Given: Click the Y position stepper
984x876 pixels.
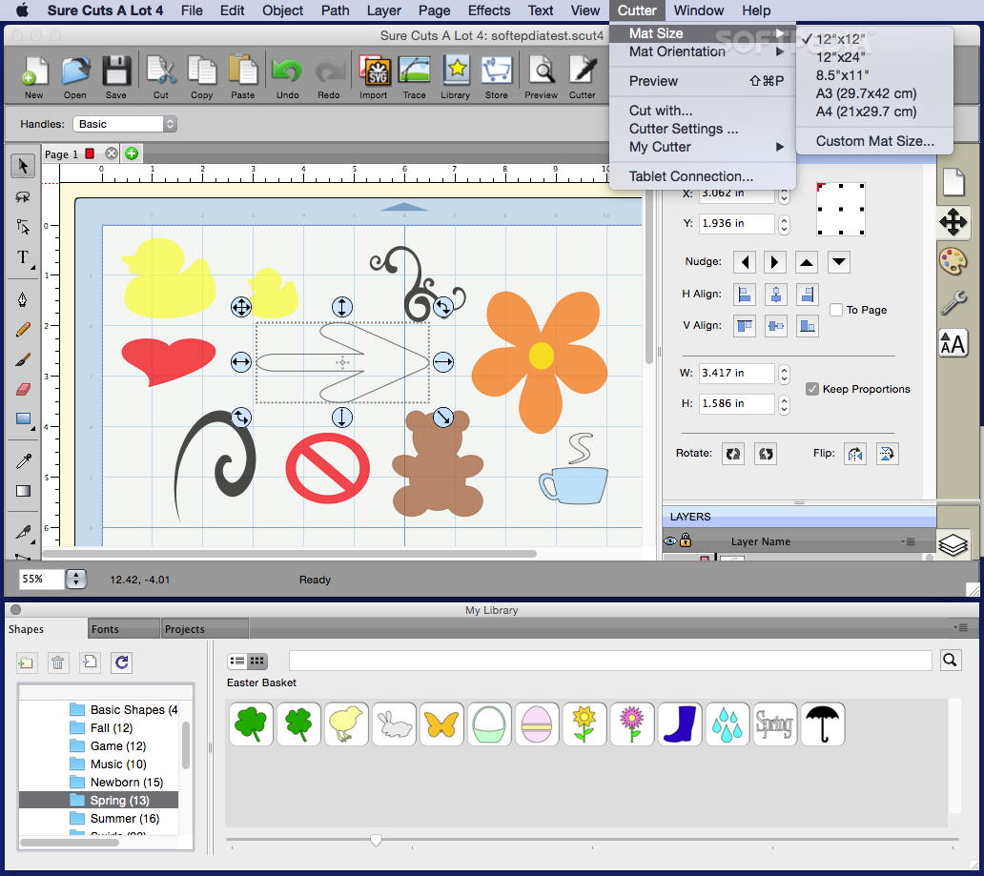Looking at the screenshot, I should [784, 224].
